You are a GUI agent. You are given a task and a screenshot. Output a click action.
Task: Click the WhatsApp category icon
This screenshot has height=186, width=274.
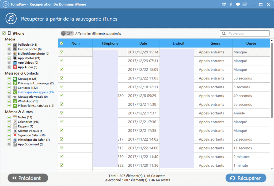pyautogui.click(x=15, y=101)
